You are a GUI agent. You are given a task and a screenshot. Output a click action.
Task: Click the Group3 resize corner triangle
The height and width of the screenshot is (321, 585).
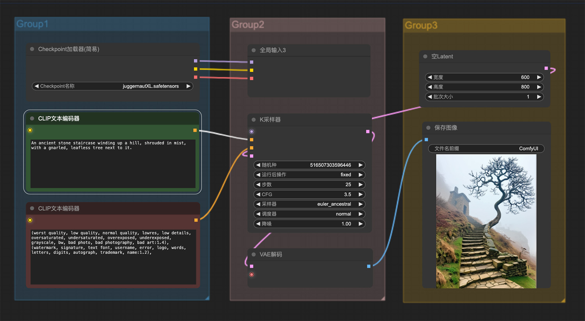point(563,300)
